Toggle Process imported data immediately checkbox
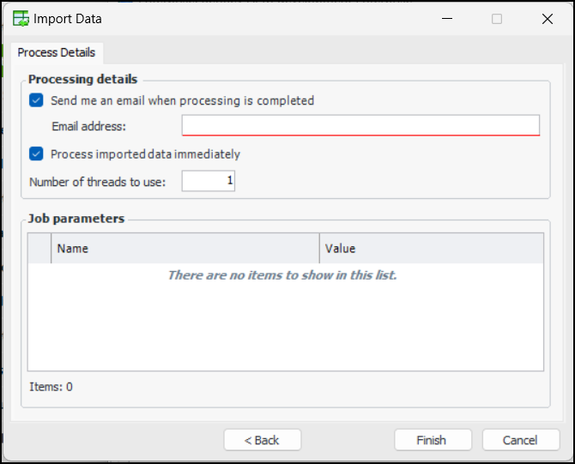Viewport: 575px width, 464px height. 36,154
